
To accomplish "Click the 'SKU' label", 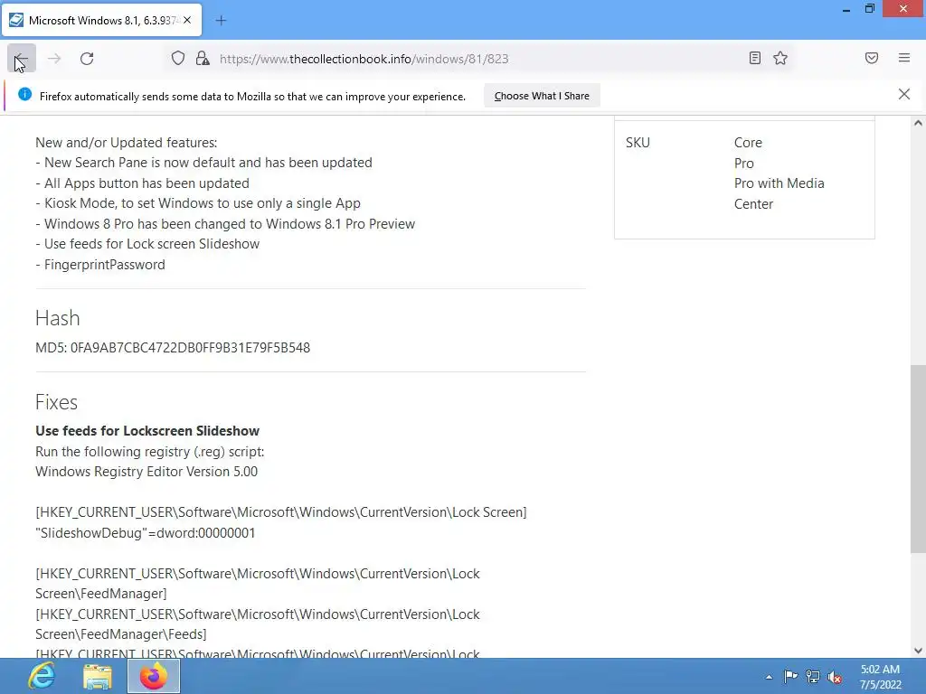I will tap(638, 143).
